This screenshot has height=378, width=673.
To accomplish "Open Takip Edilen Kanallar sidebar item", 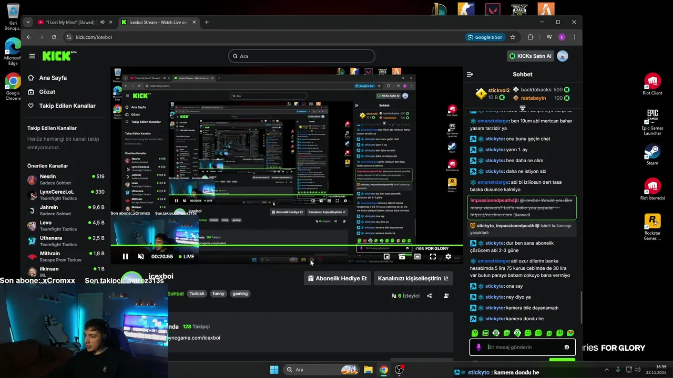I will pyautogui.click(x=67, y=106).
